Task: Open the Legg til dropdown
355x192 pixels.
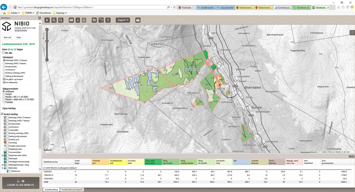Action: click(x=123, y=20)
